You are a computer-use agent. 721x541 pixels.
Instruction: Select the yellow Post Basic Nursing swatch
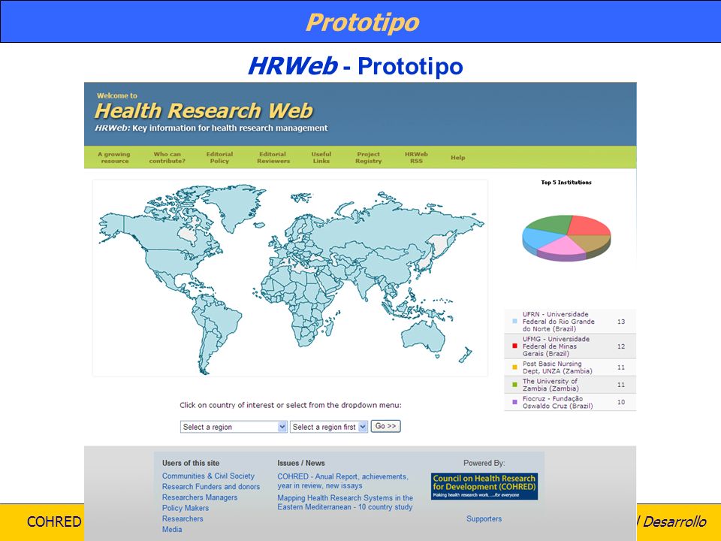coord(514,367)
